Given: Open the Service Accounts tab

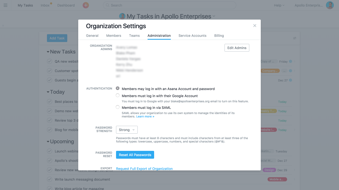Looking at the screenshot, I should [192, 35].
